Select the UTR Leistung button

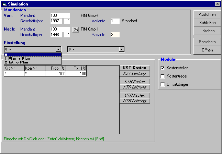(x=135, y=101)
